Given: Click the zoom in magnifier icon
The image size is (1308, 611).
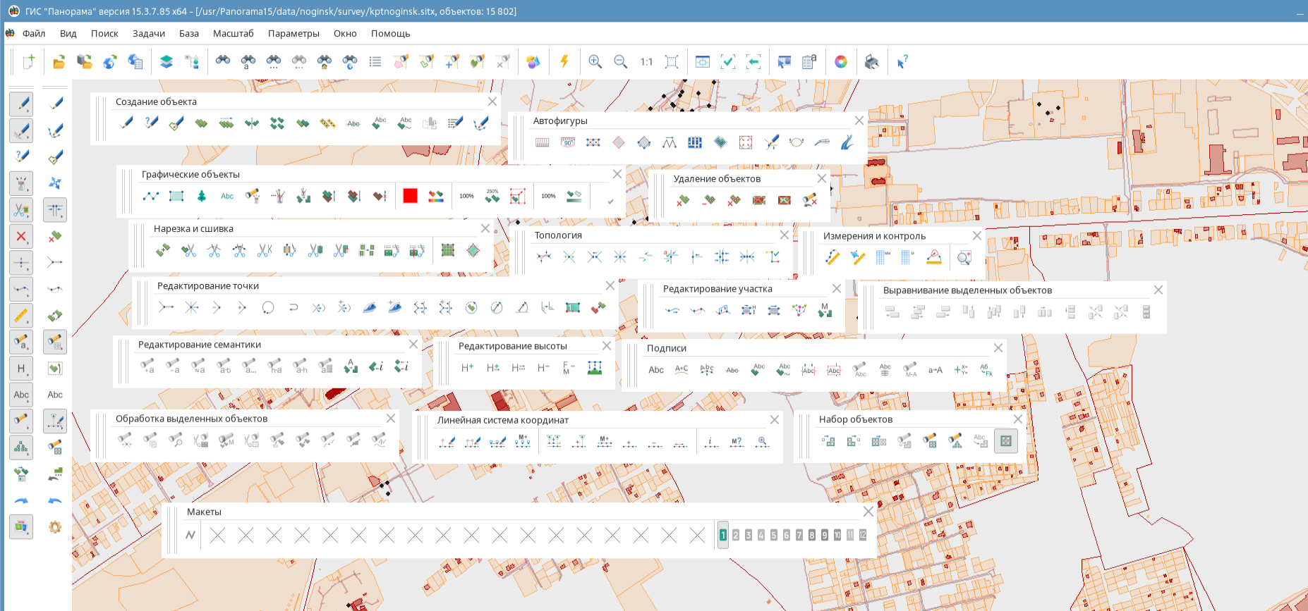Looking at the screenshot, I should 595,62.
